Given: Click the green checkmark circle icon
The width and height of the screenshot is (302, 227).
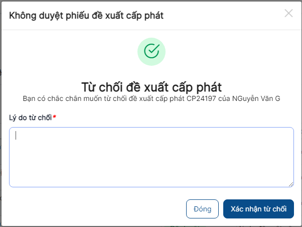Looking at the screenshot, I should coord(152,51).
